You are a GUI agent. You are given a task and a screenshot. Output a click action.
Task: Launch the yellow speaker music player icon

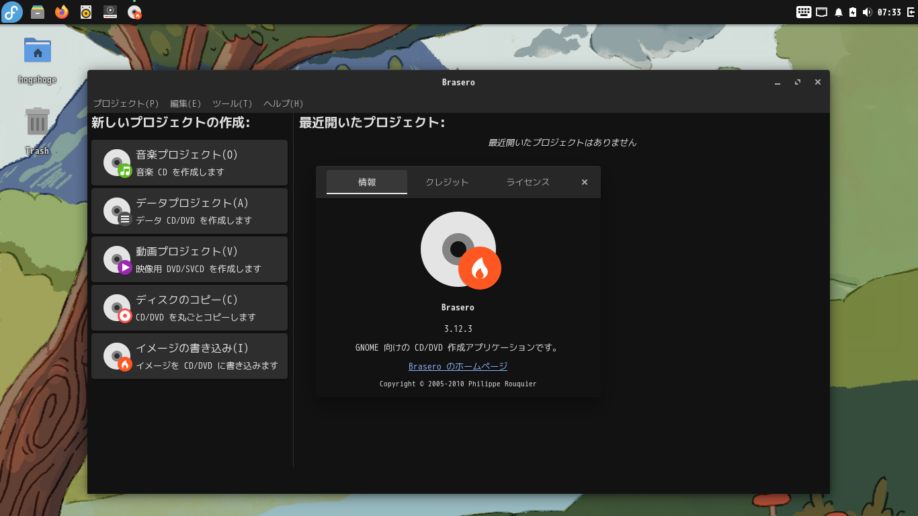[86, 12]
